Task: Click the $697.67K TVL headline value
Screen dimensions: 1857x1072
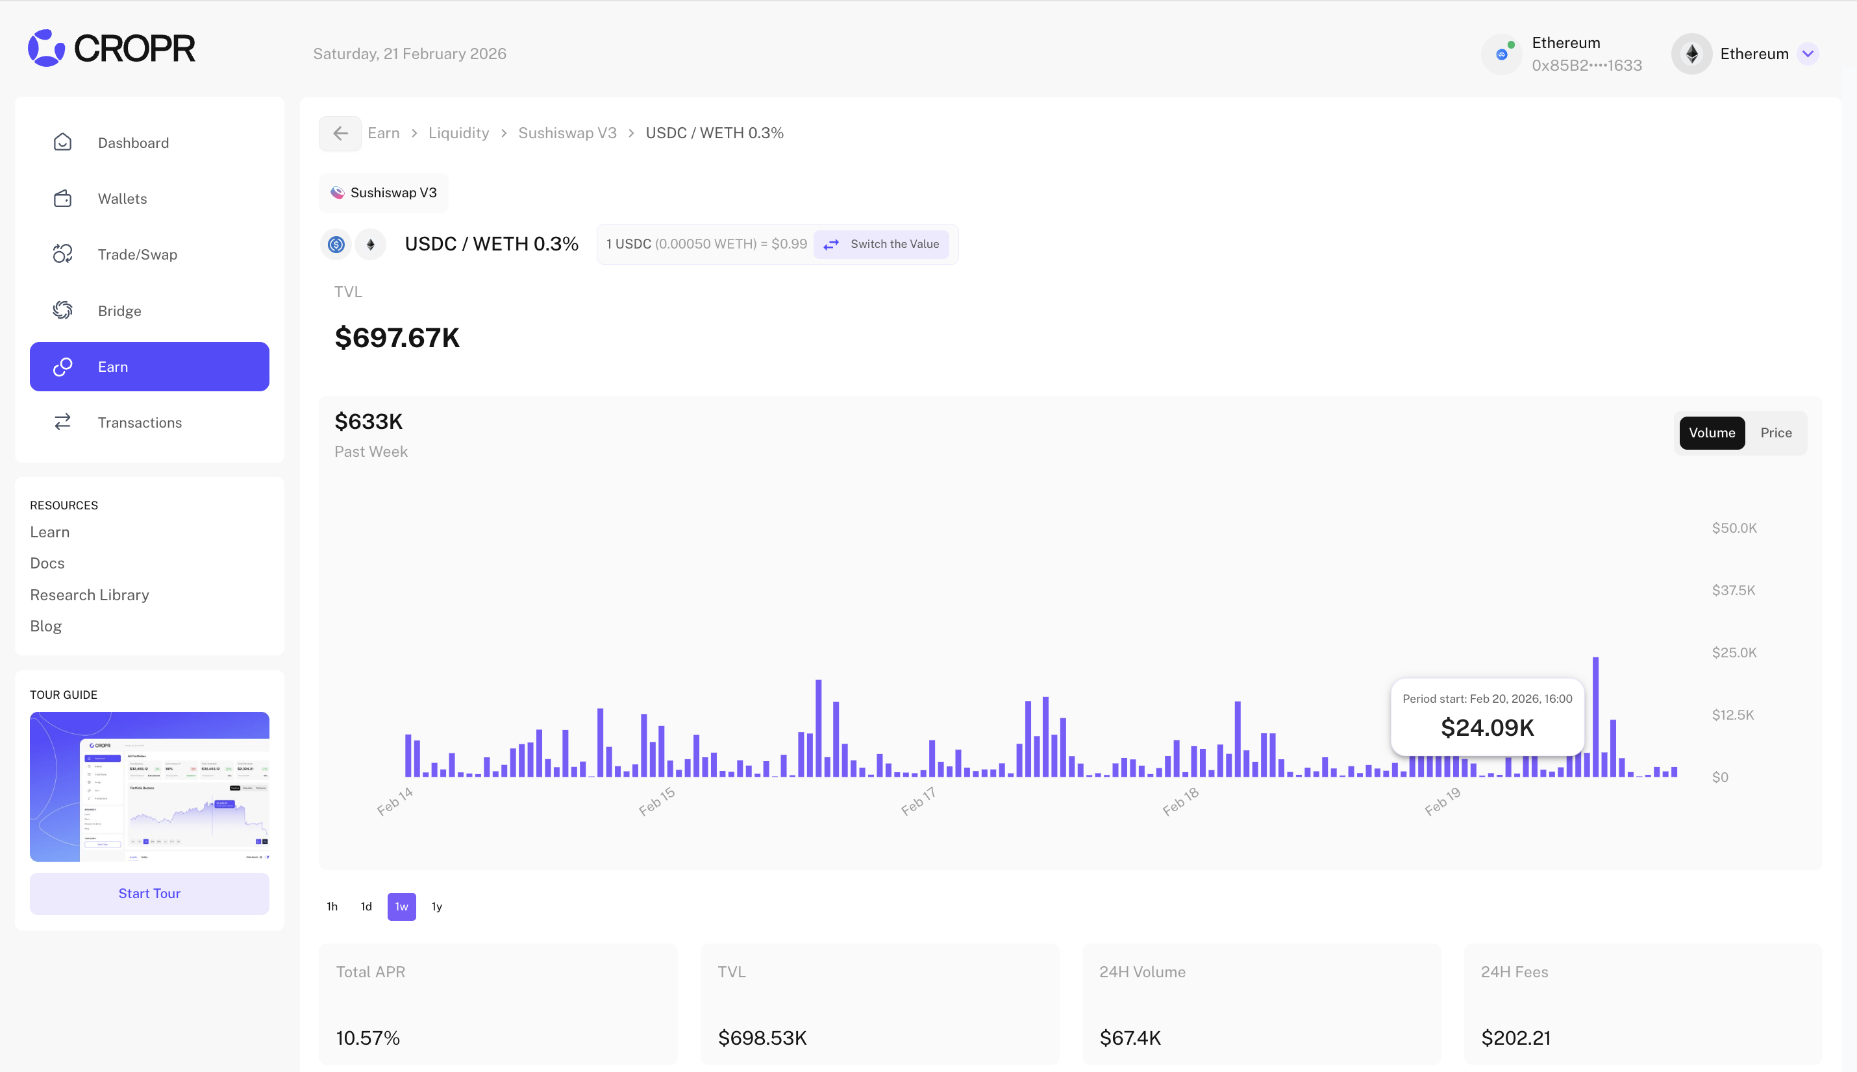Action: pos(397,338)
